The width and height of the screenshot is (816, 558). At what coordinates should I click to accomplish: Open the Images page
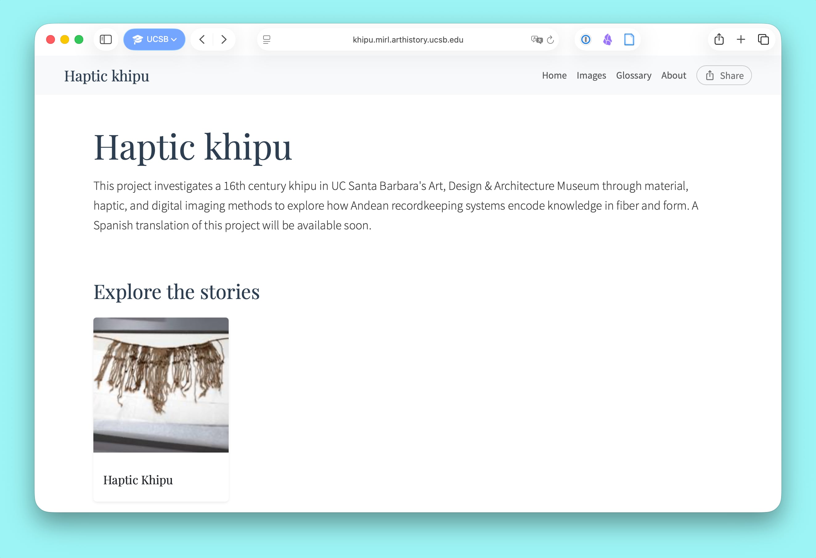coord(591,76)
